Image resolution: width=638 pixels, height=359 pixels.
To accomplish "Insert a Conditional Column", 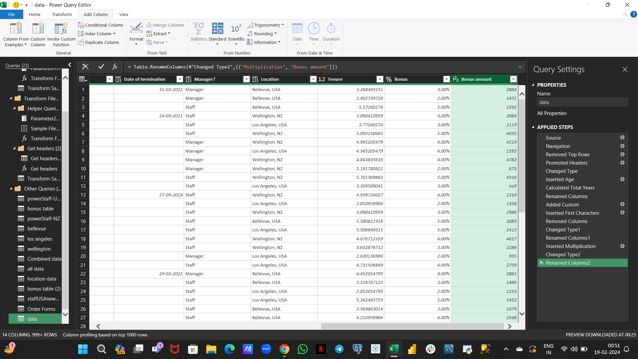I will (x=100, y=25).
